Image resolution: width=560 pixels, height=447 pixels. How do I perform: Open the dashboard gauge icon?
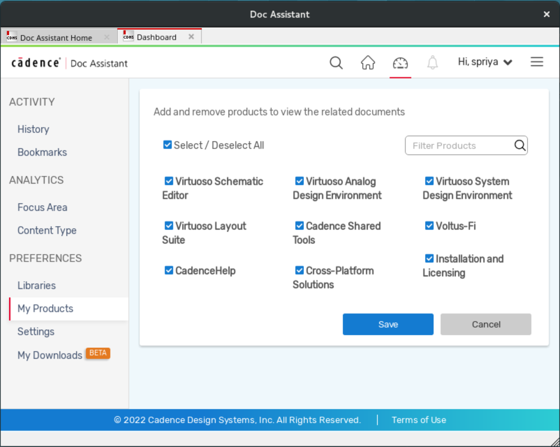(400, 62)
